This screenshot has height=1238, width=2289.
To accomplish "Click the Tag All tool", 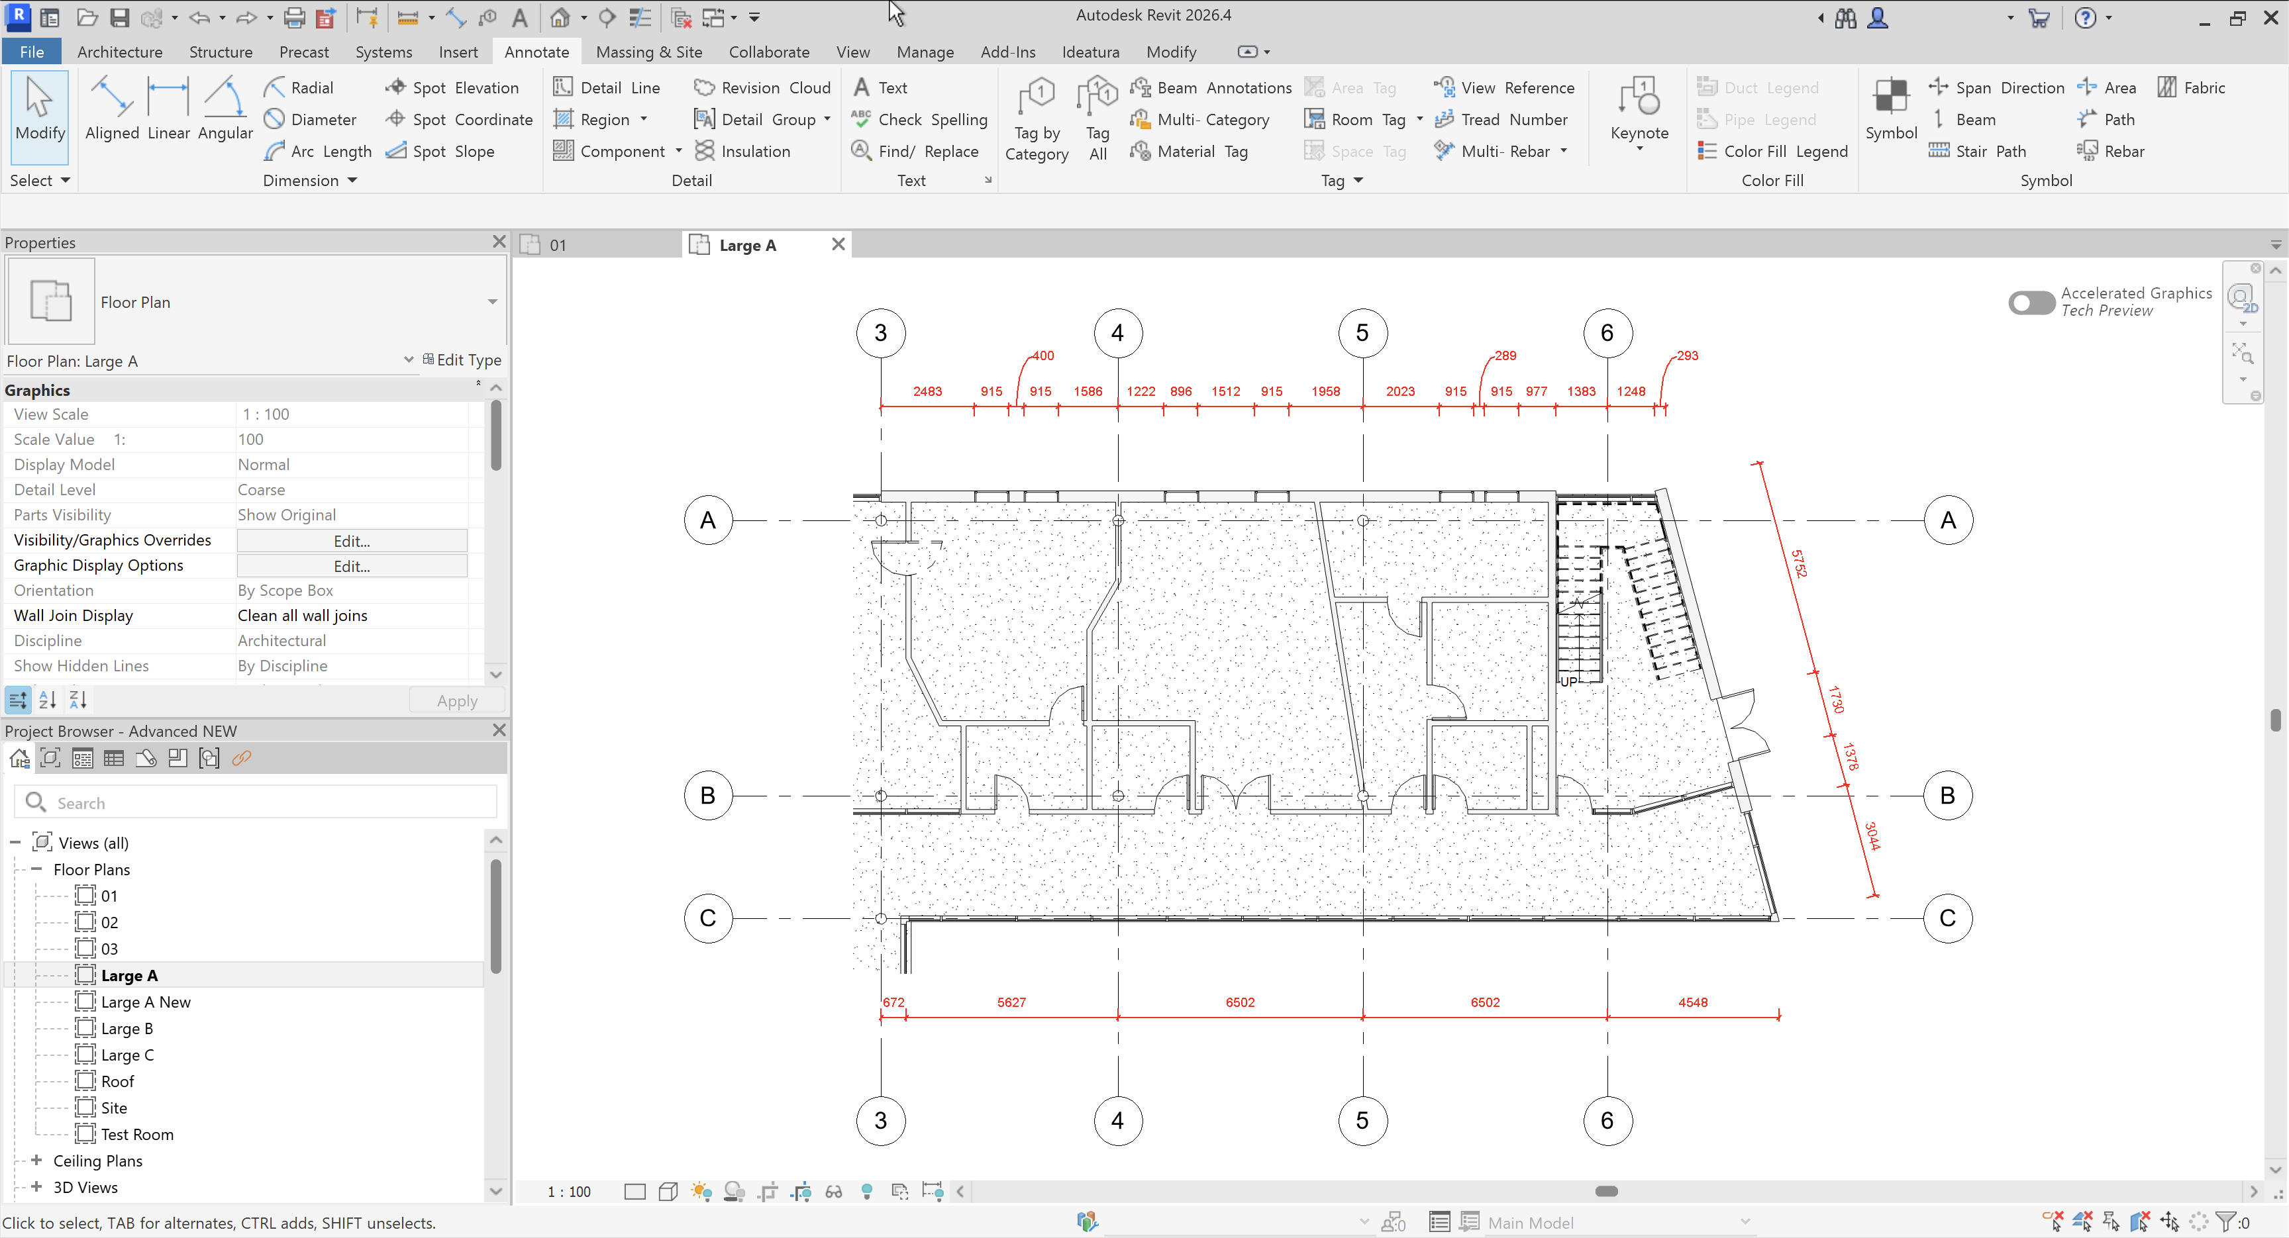I will [1097, 119].
